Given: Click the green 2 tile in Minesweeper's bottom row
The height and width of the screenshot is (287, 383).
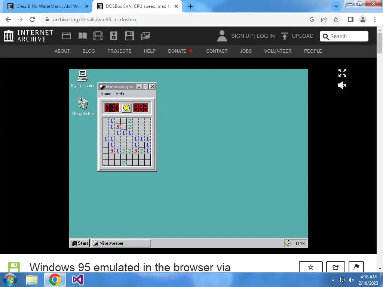Looking at the screenshot, I should coord(123,163).
